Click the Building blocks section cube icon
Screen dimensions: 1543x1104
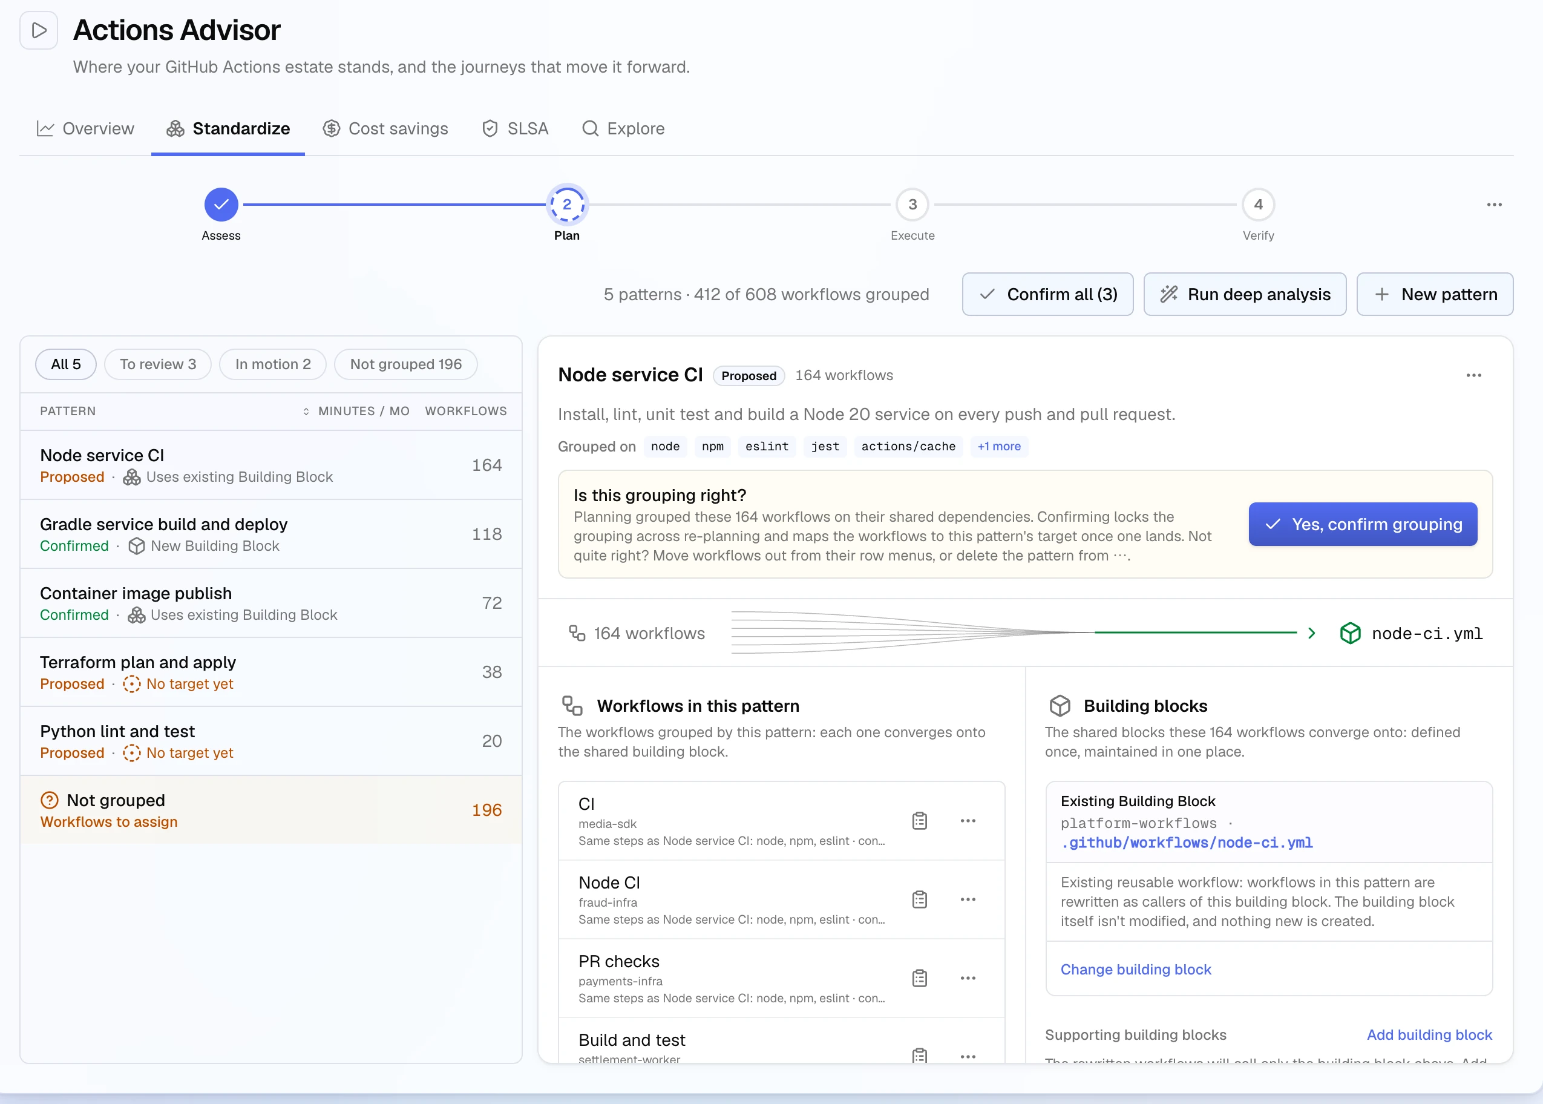pyautogui.click(x=1060, y=706)
